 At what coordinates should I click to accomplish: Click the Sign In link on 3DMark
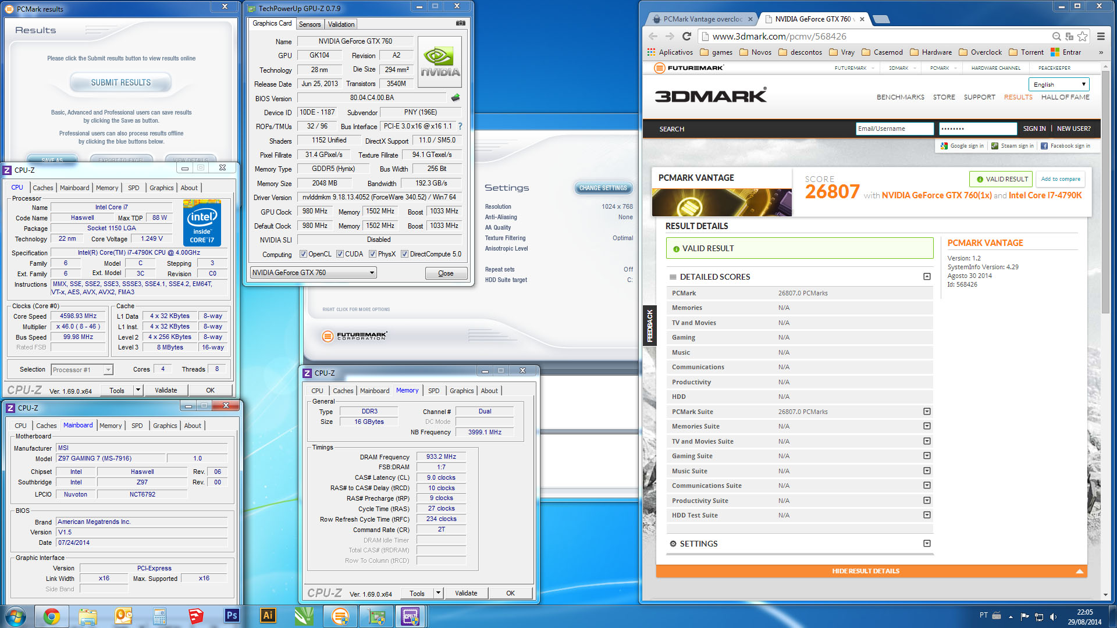(x=1034, y=129)
